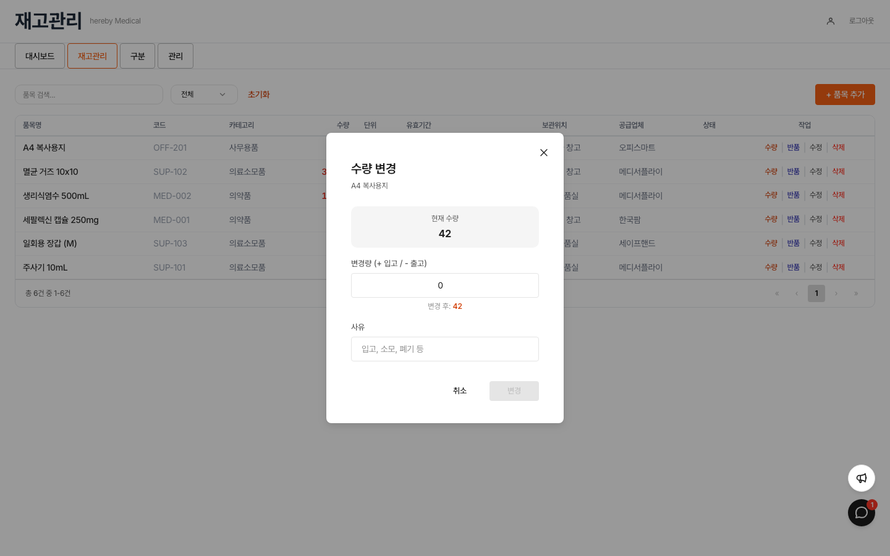Click the + 품목 추가 button
890x556 pixels.
tap(845, 95)
